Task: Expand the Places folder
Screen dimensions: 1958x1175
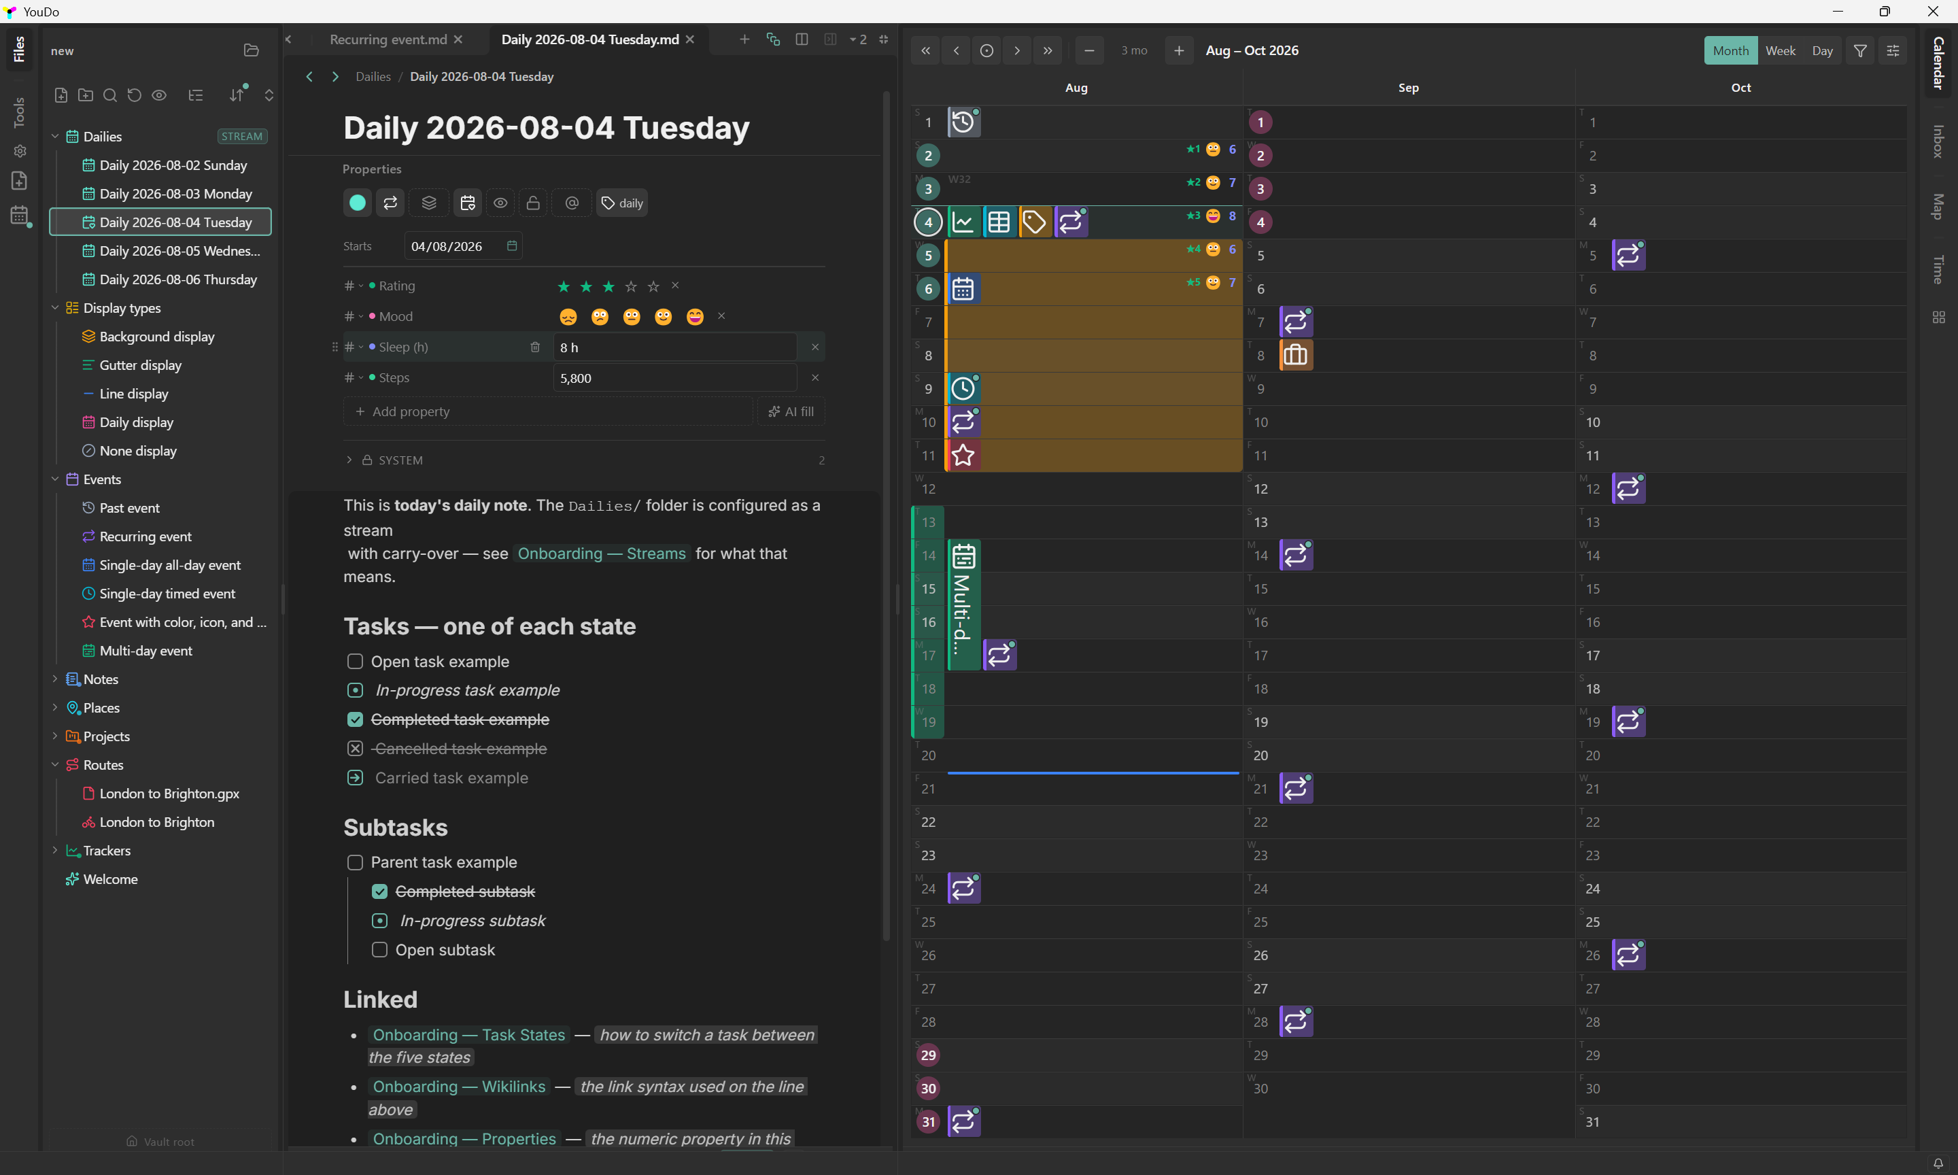Action: click(x=55, y=707)
